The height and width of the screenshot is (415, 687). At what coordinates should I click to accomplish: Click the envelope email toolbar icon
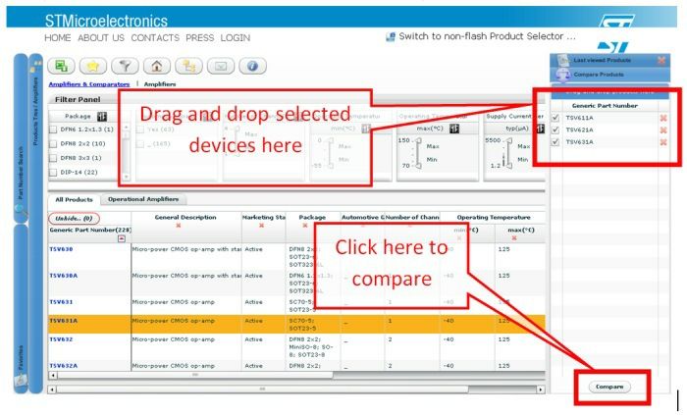coord(221,66)
